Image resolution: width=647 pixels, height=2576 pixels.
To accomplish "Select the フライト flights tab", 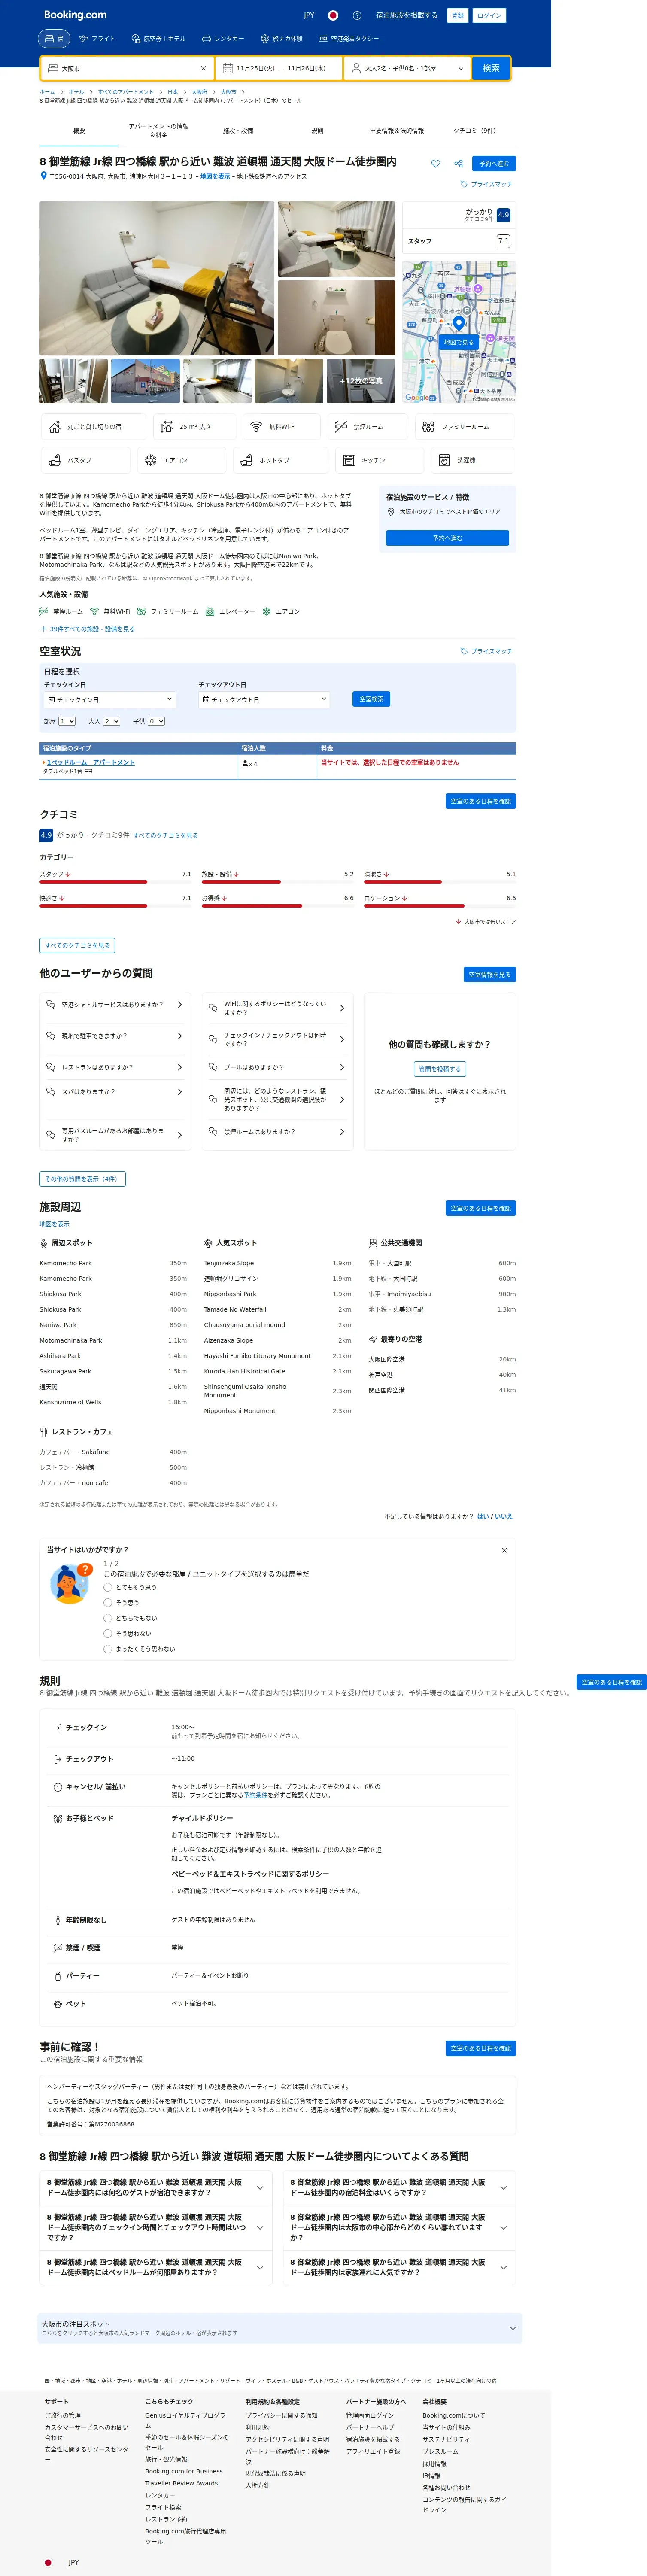I will click(x=97, y=39).
